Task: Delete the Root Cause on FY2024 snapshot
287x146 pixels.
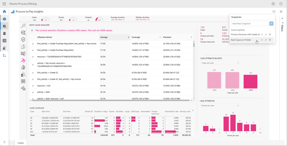Action: point(270,40)
